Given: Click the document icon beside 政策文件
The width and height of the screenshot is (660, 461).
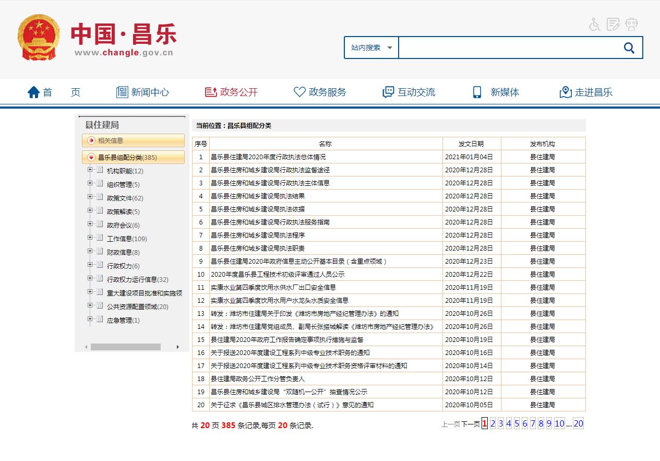Looking at the screenshot, I should 100,197.
